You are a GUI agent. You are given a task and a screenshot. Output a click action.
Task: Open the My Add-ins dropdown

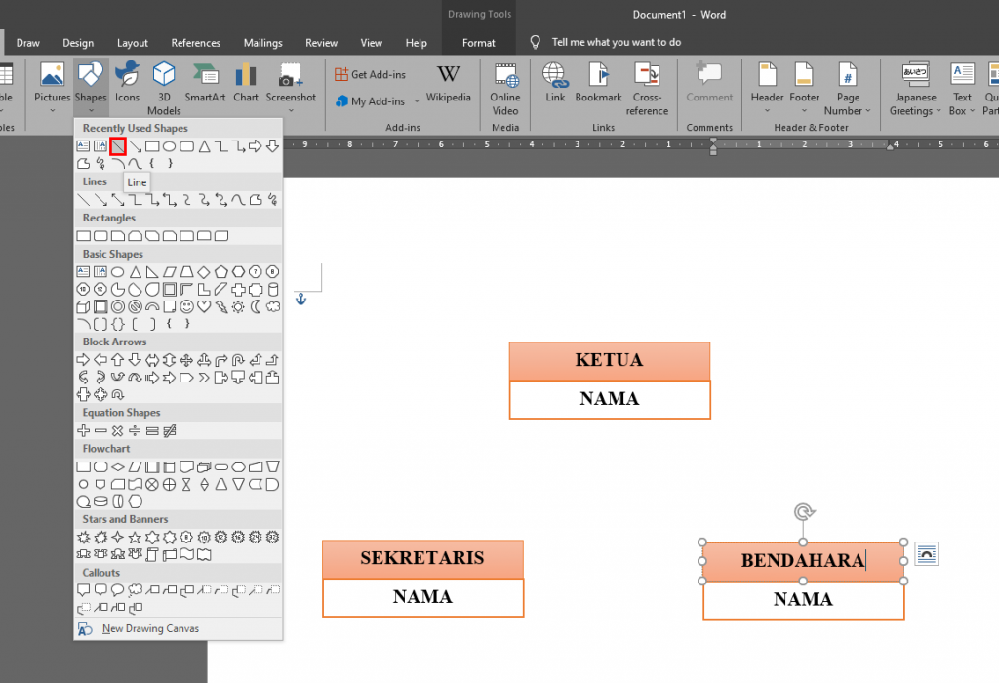click(417, 101)
